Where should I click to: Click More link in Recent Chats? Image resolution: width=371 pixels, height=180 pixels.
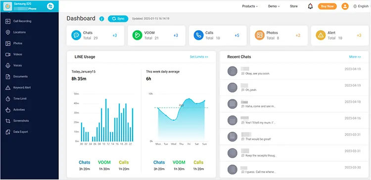click(x=355, y=57)
